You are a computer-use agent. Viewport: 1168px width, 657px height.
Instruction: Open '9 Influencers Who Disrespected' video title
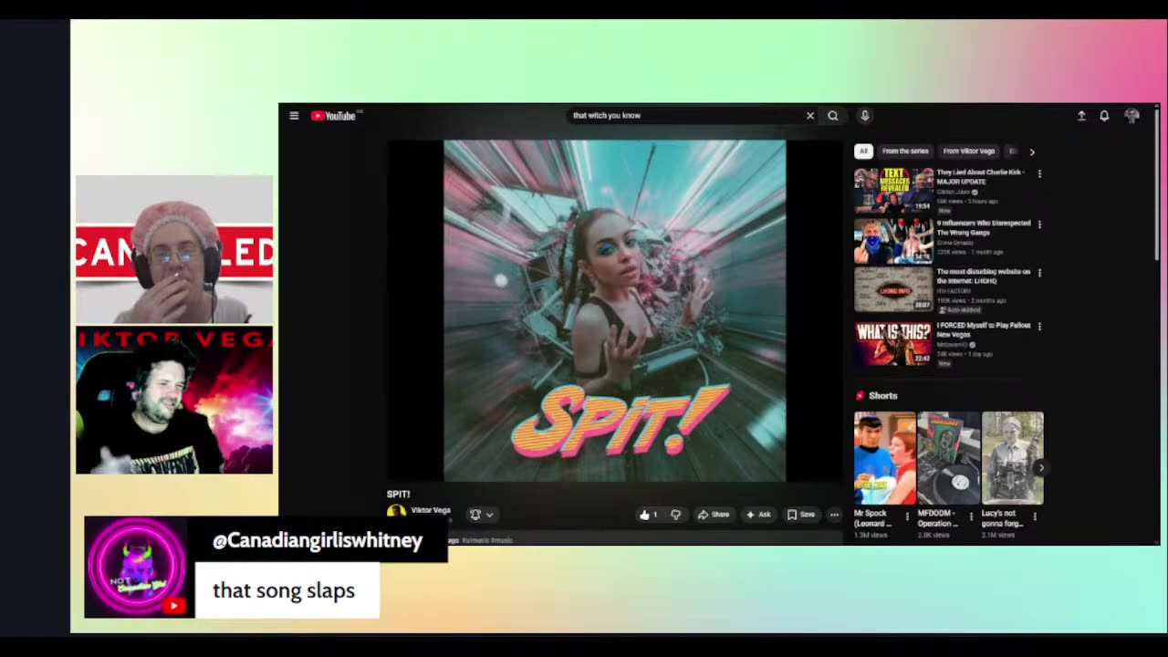(x=983, y=227)
